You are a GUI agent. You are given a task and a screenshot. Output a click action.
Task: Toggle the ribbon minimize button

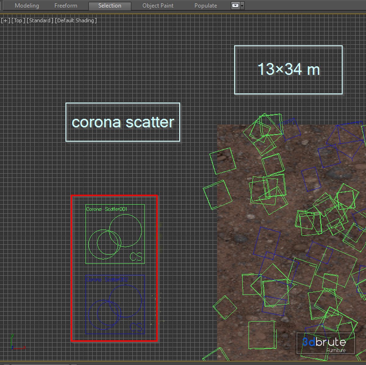tap(235, 6)
